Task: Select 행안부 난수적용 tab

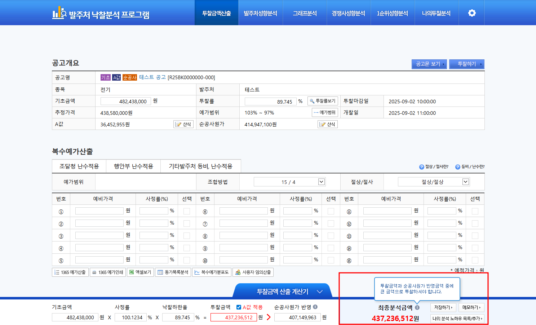Action: [x=133, y=166]
